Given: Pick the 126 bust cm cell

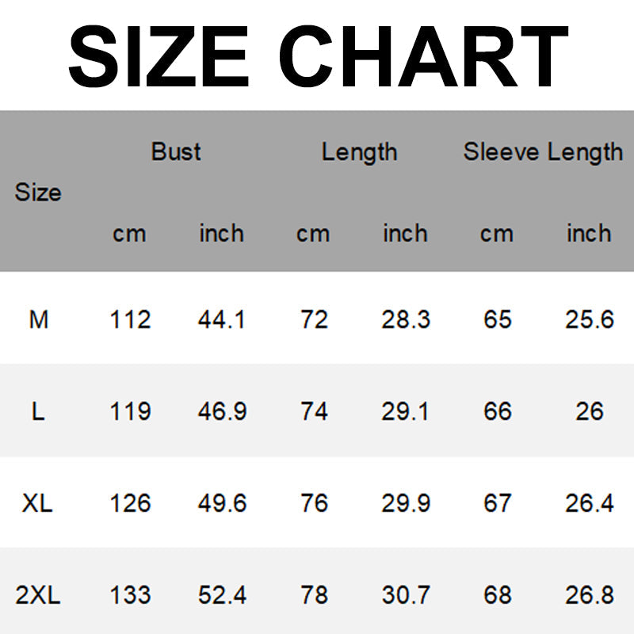Looking at the screenshot, I should [x=129, y=503].
